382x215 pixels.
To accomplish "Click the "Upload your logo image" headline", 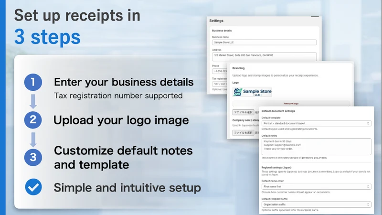I will point(121,120).
